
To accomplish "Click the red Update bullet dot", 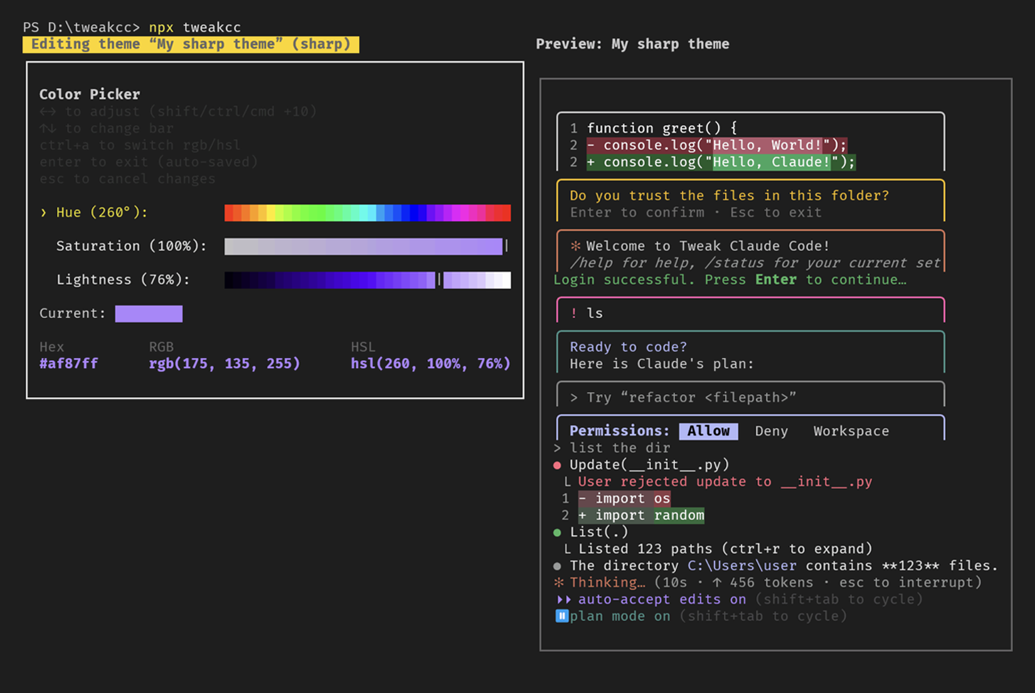I will click(x=557, y=465).
